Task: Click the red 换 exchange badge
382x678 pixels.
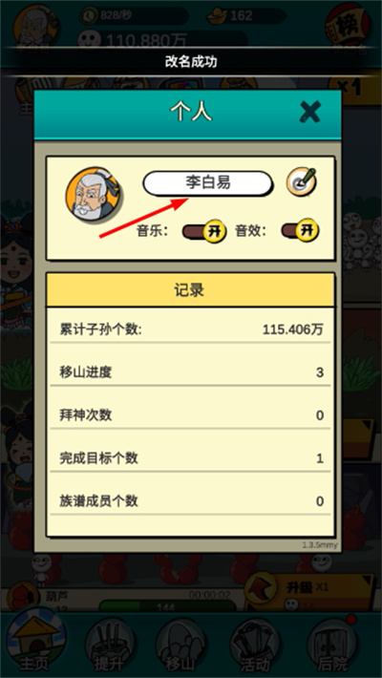Action: pyautogui.click(x=348, y=24)
